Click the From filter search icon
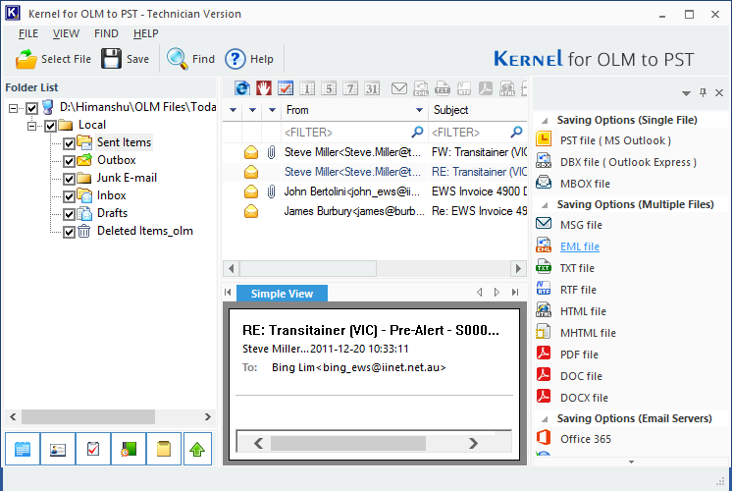 417,133
